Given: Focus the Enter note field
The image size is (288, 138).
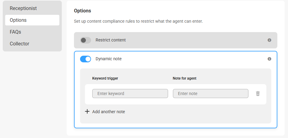Looking at the screenshot, I should click(210, 94).
